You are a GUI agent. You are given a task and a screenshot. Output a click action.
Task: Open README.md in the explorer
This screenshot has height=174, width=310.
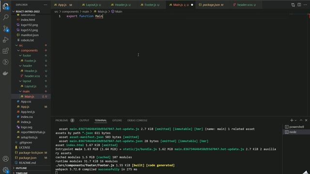tap(27, 163)
